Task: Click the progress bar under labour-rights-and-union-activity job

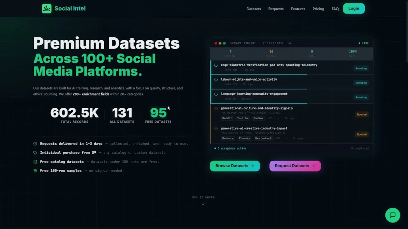Action: (259, 89)
